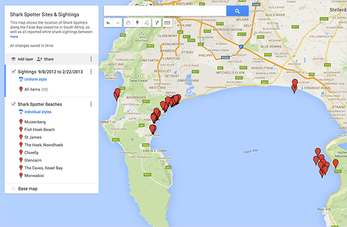Select the Add directions tool
The width and height of the screenshot is (347, 227).
[157, 23]
